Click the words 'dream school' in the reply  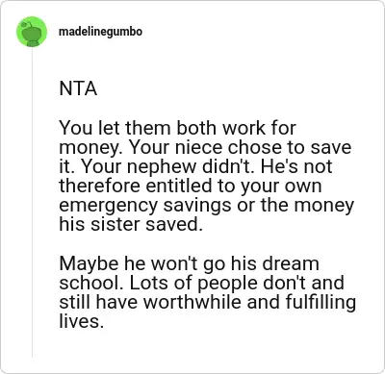[x=190, y=273]
